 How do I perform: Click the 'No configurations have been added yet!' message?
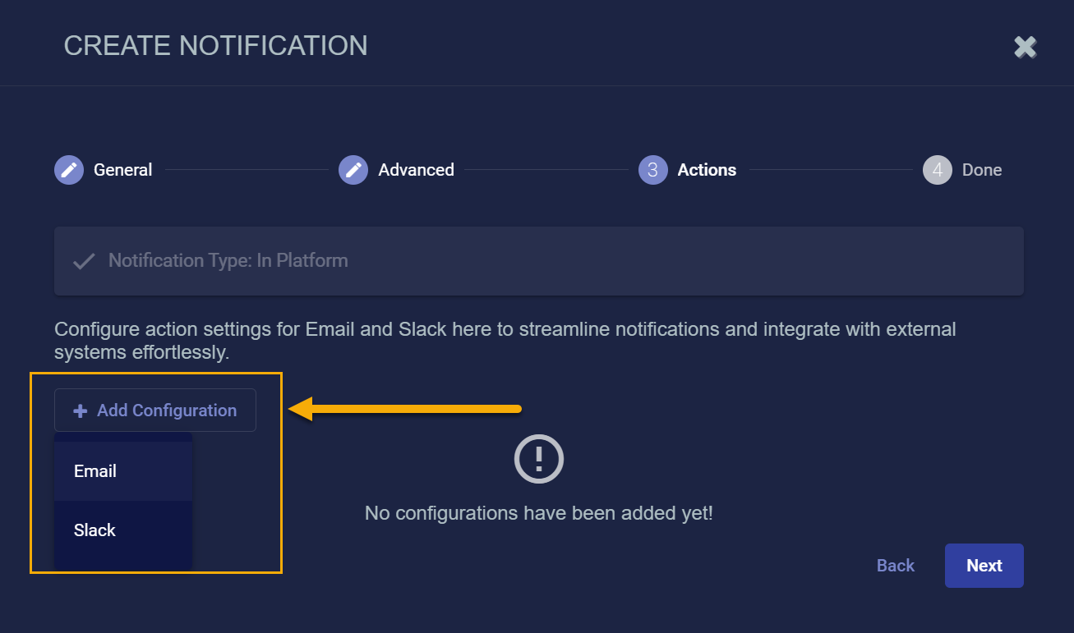[x=539, y=514]
